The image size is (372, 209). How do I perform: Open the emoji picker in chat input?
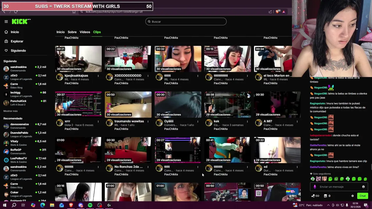363,187
